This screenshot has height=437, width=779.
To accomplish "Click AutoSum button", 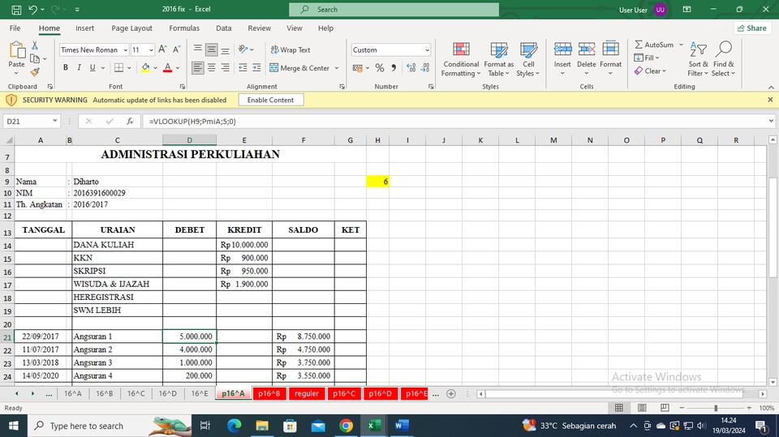I will pyautogui.click(x=654, y=45).
